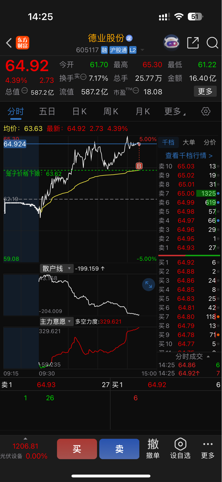Open the robot assistant avatar
The image size is (222, 482).
click(171, 43)
